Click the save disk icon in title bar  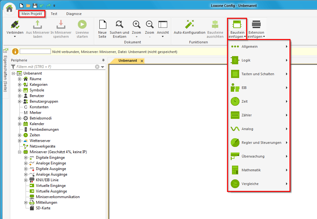coord(35,6)
